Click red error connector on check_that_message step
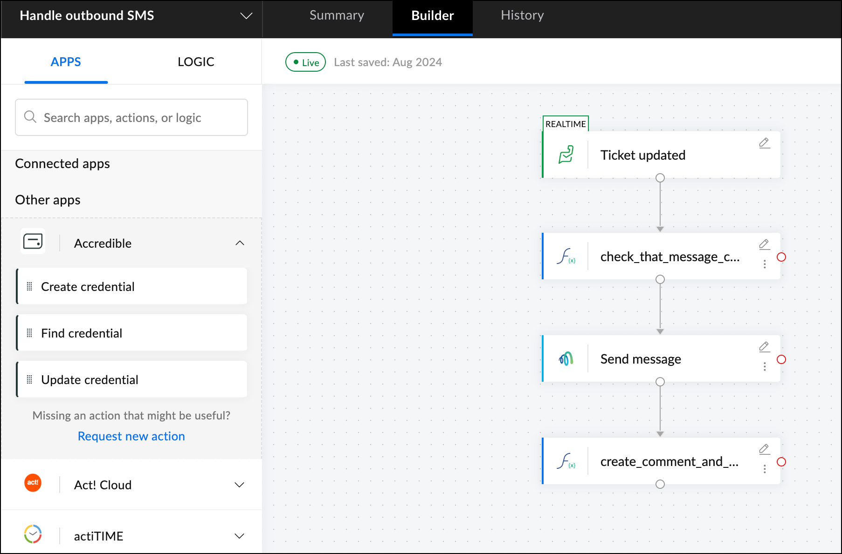Image resolution: width=842 pixels, height=554 pixels. pyautogui.click(x=781, y=257)
